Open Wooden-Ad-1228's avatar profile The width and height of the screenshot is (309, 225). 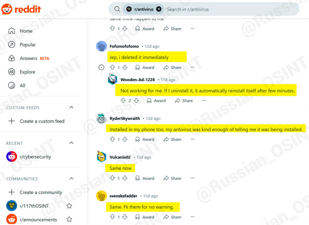click(x=113, y=79)
